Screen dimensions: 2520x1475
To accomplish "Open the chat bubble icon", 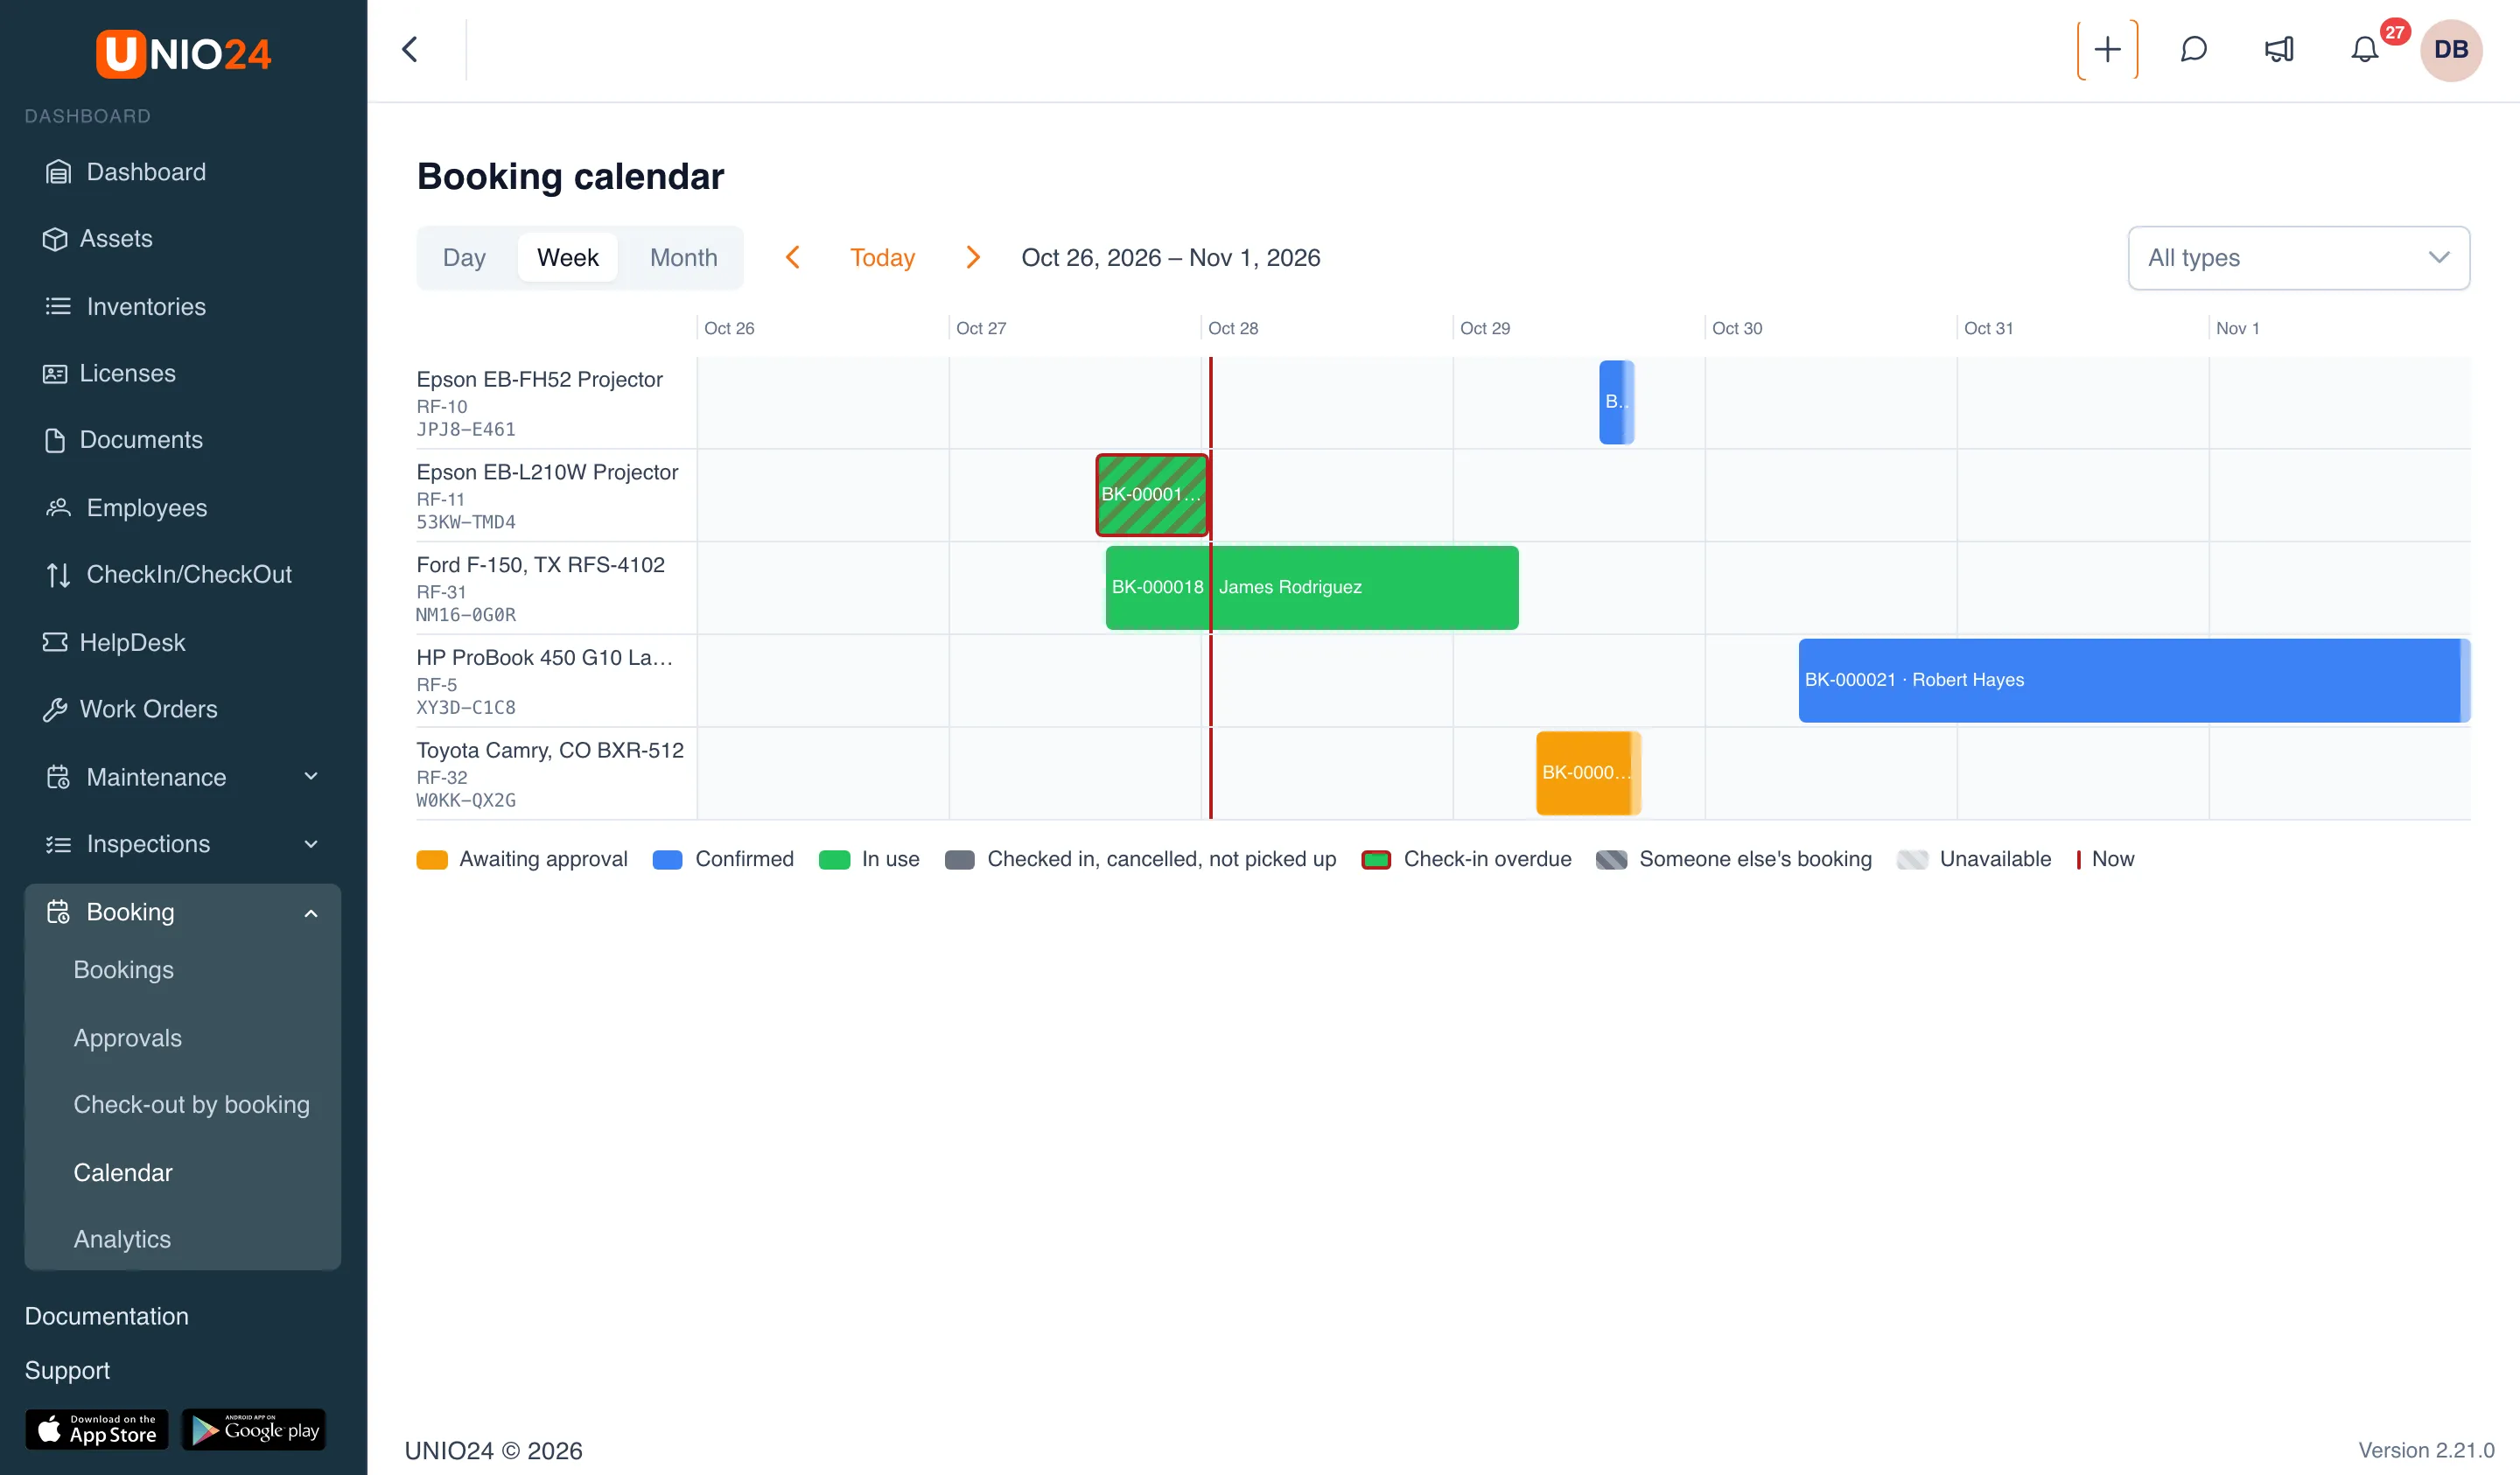I will 2193,49.
